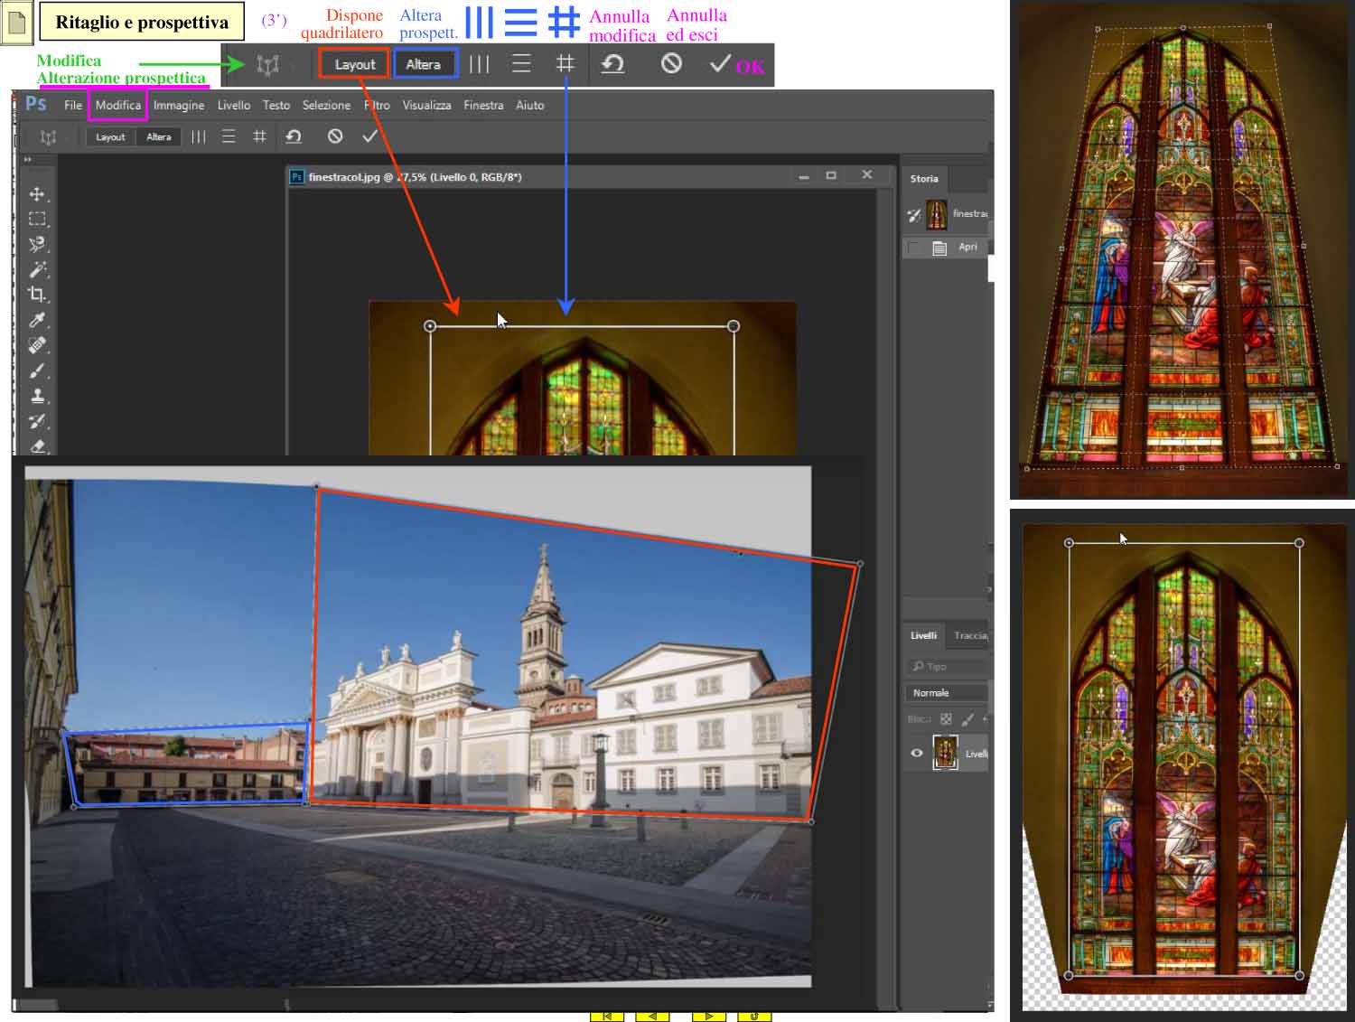The height and width of the screenshot is (1022, 1355).
Task: Click top-right perspective pin in finestracol document
Action: pyautogui.click(x=734, y=326)
